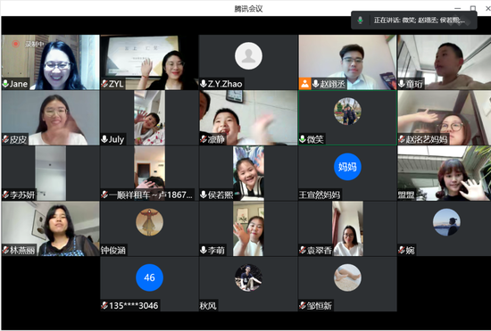491x331 pixels.
Task: Click the 盟盟 name label
Action: point(406,194)
